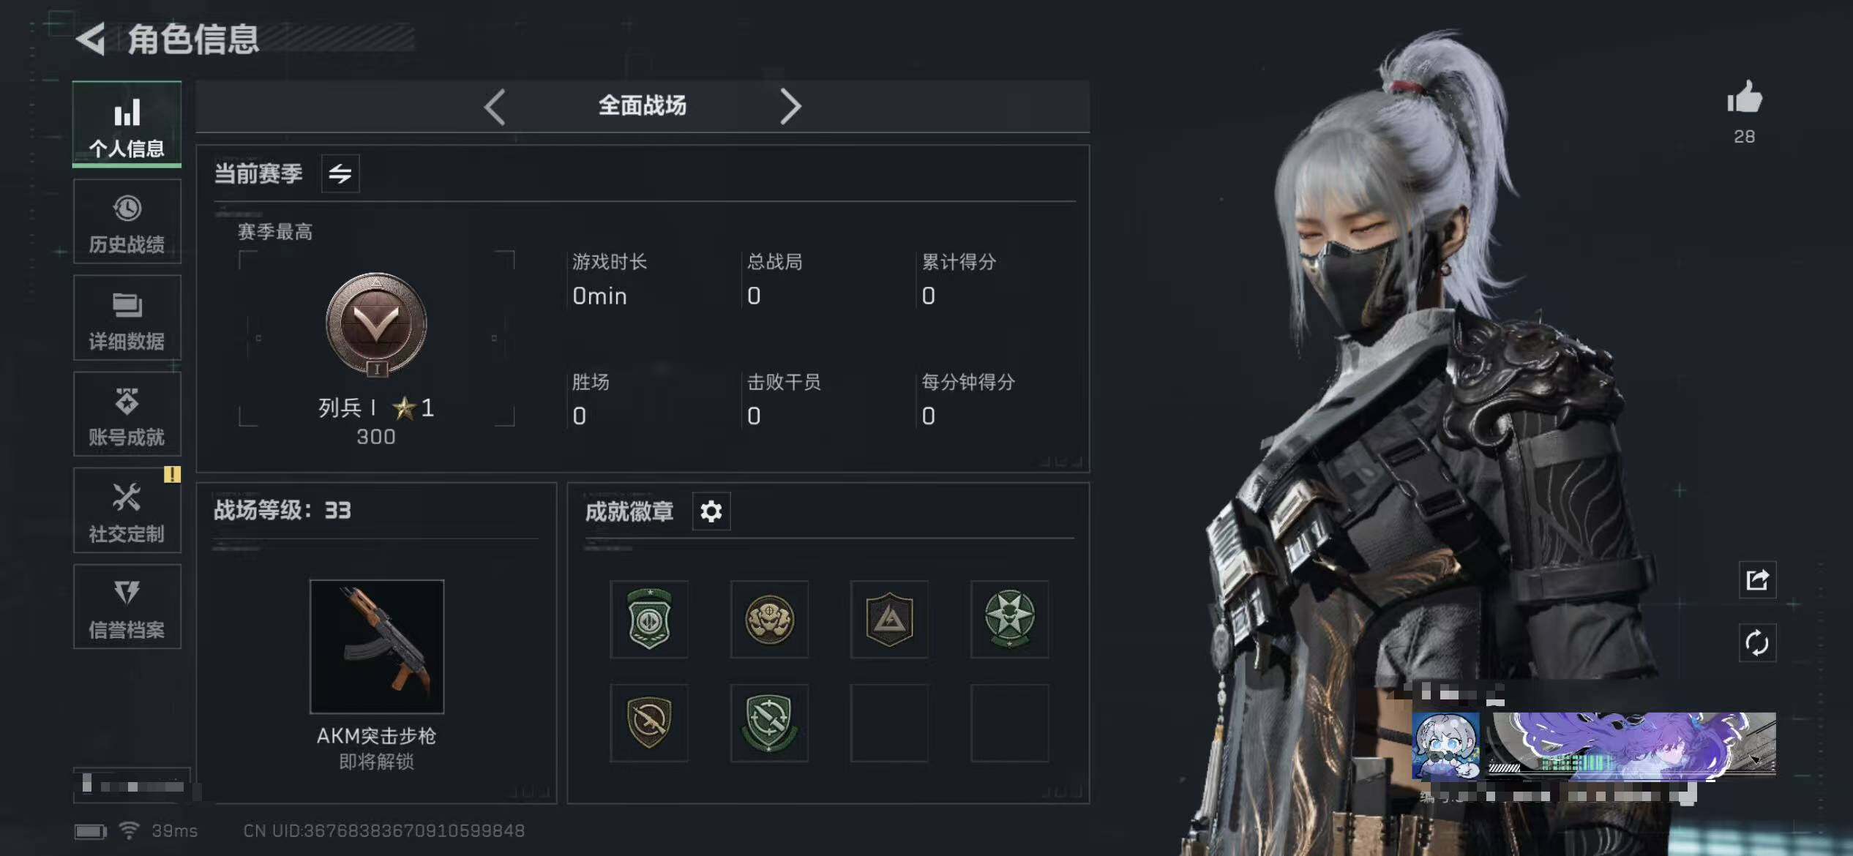Open the 全面战场 mode selector

coord(643,106)
